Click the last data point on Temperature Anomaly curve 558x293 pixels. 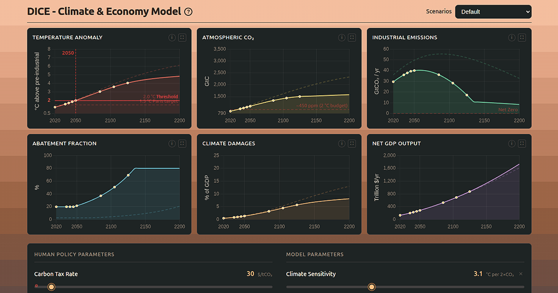pos(127,83)
